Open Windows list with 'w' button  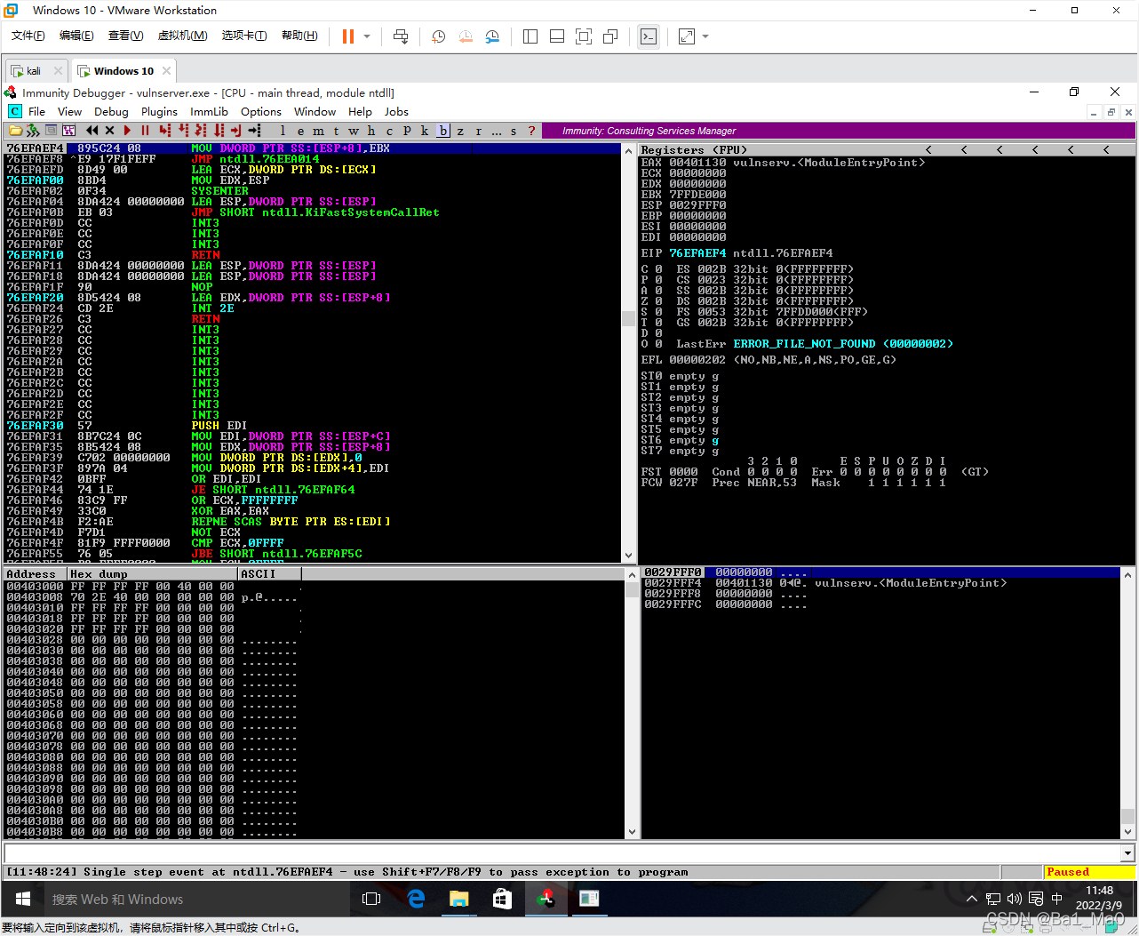click(x=354, y=131)
